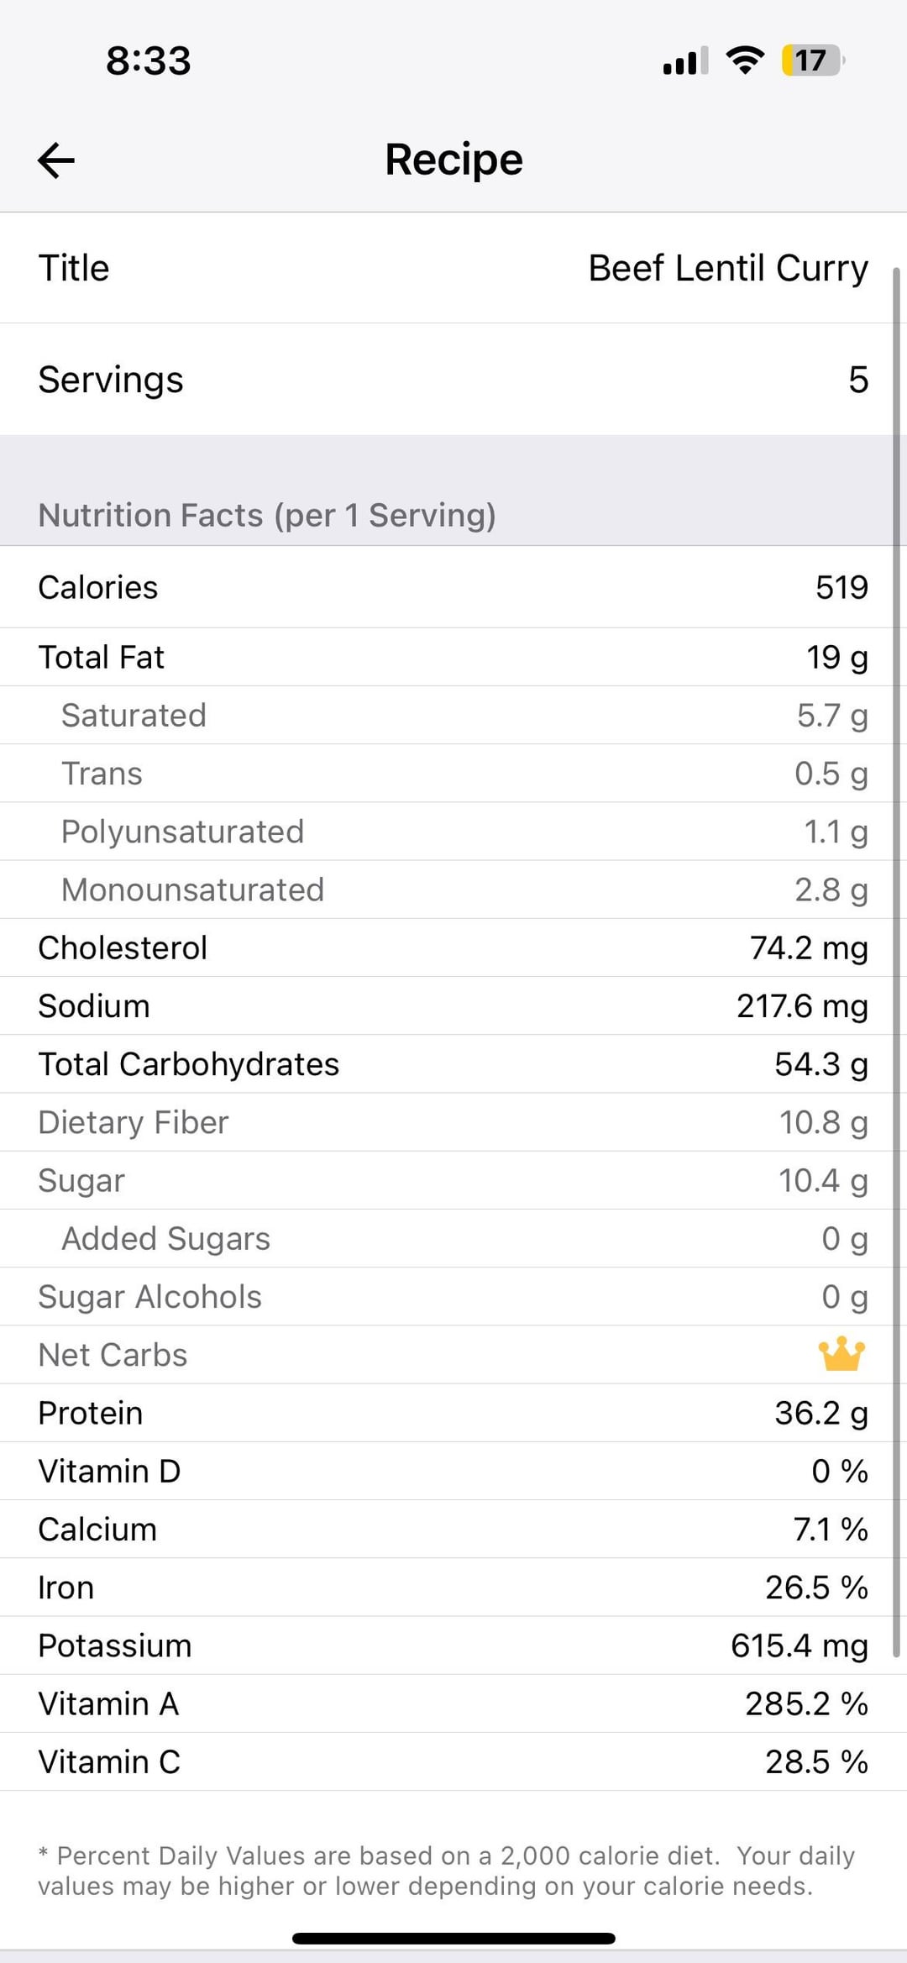The height and width of the screenshot is (1963, 907).
Task: Select the Sodium 217.6 mg row
Action: (453, 1006)
